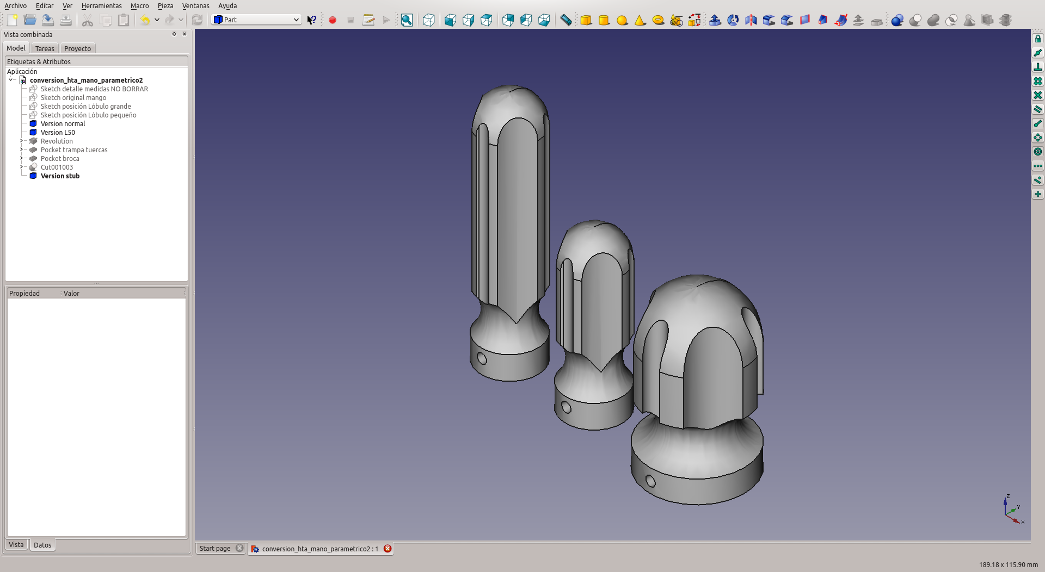Expand the Pocket trampa tuercas node
The width and height of the screenshot is (1045, 572).
tap(22, 150)
